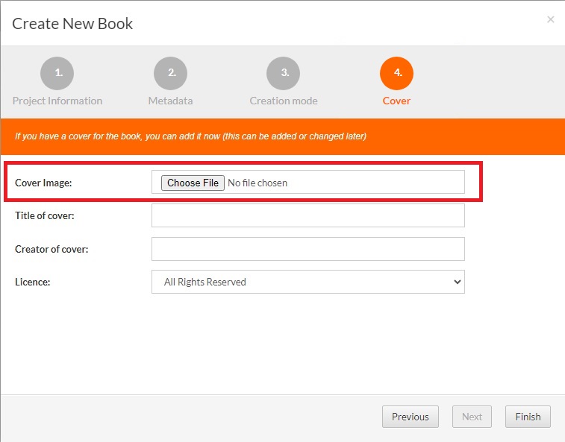Click the step 3 circle icon
565x442 pixels.
click(284, 73)
